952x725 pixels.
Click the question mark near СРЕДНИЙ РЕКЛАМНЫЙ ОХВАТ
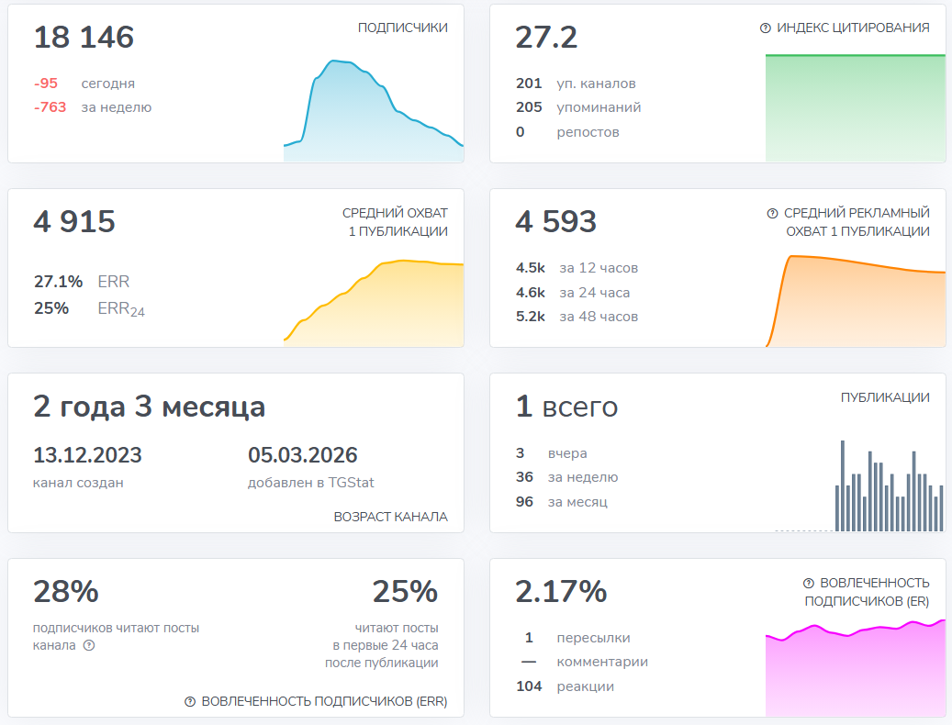point(772,213)
